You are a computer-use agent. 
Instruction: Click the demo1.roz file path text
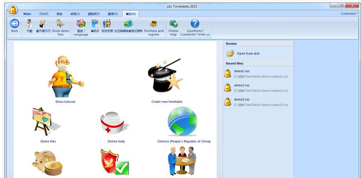coord(261,76)
